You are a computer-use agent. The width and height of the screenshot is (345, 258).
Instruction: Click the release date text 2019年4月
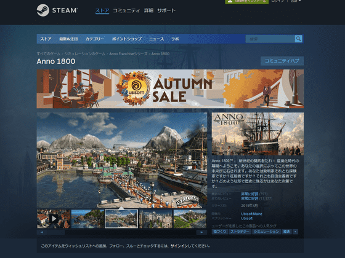250,206
